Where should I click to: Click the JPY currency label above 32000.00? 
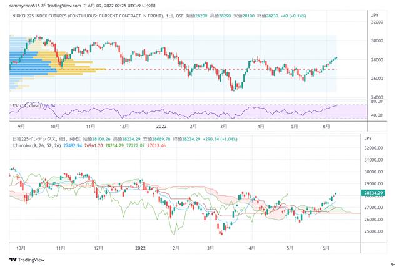coord(368,138)
